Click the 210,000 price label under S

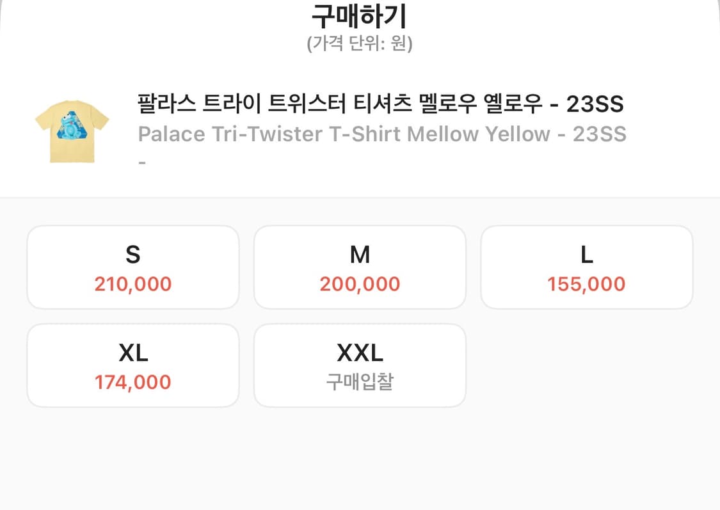pyautogui.click(x=132, y=283)
